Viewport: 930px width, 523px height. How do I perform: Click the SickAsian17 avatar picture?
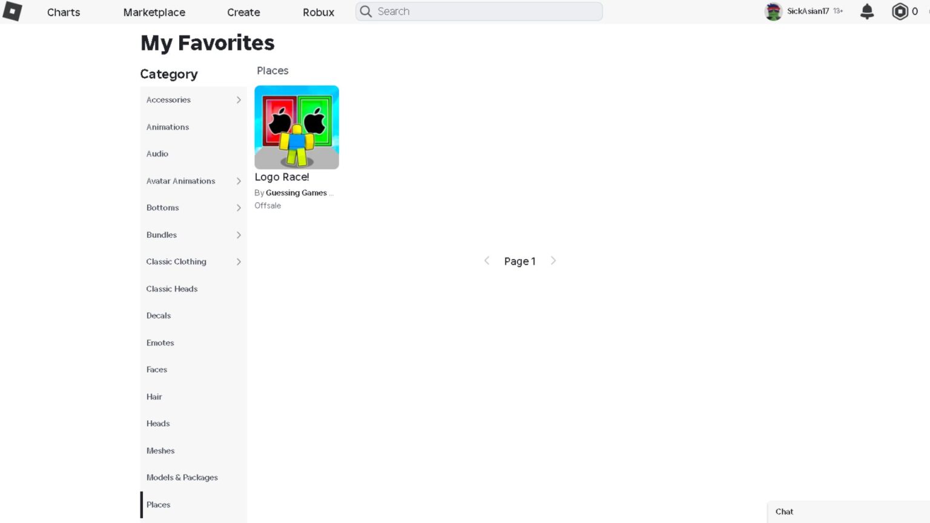click(773, 11)
